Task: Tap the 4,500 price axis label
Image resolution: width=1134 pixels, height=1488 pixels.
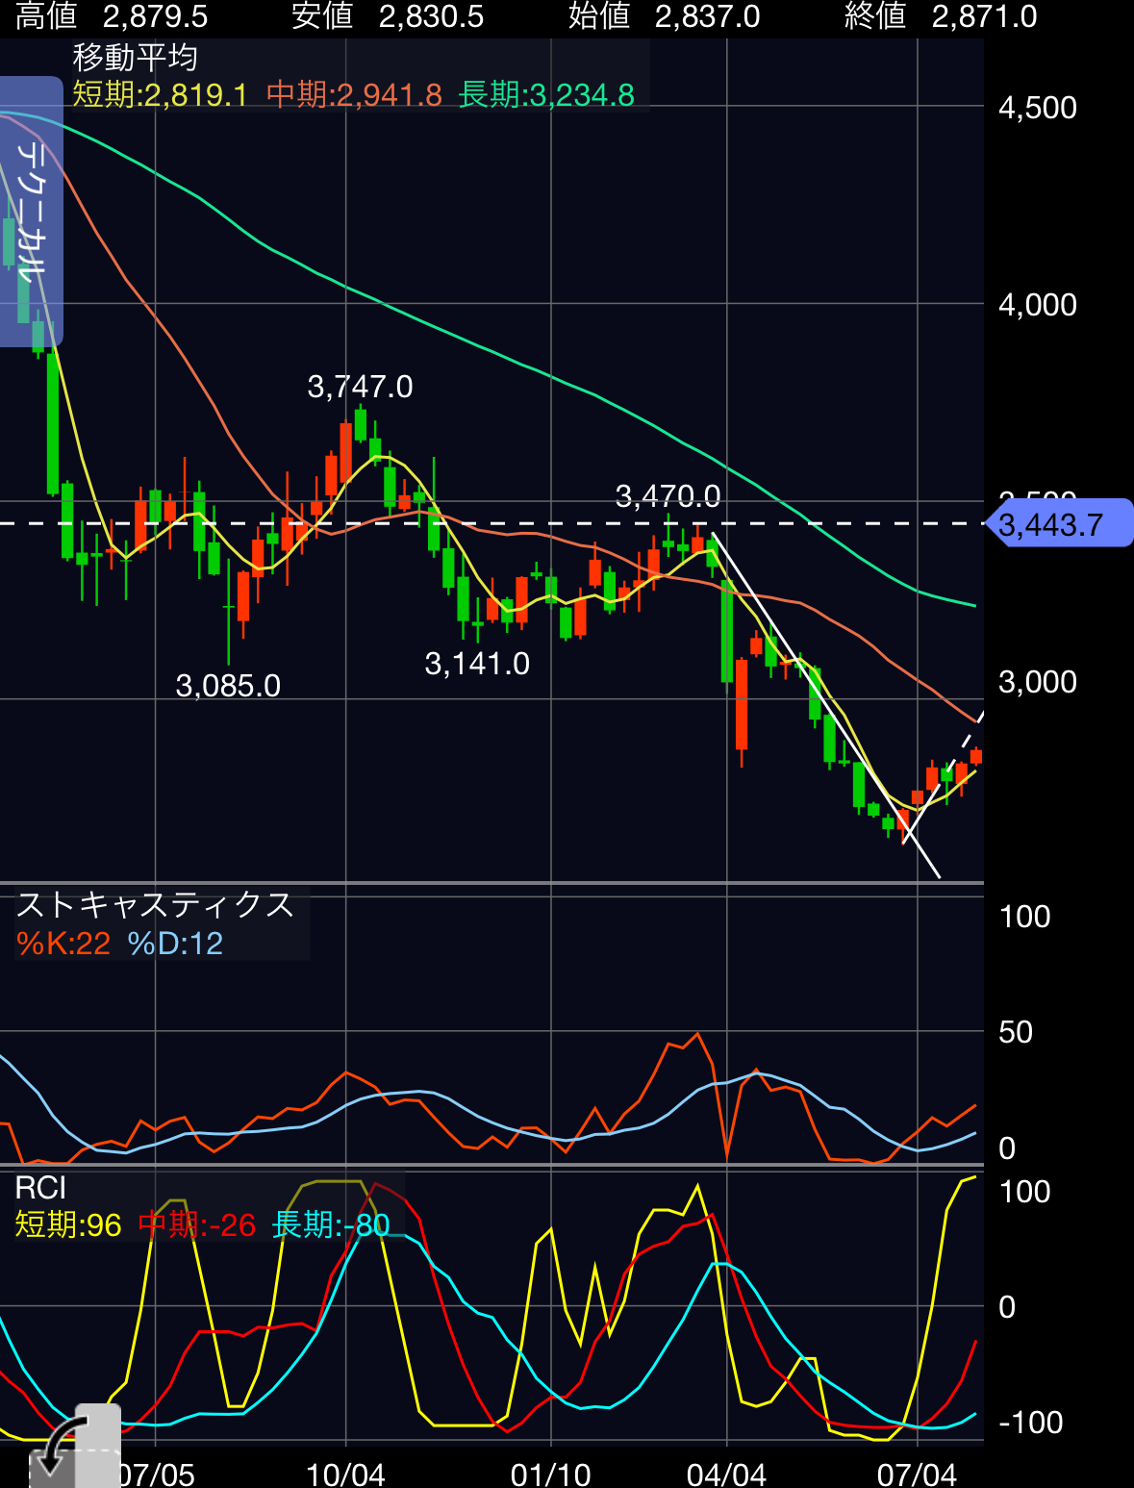Action: [1037, 108]
